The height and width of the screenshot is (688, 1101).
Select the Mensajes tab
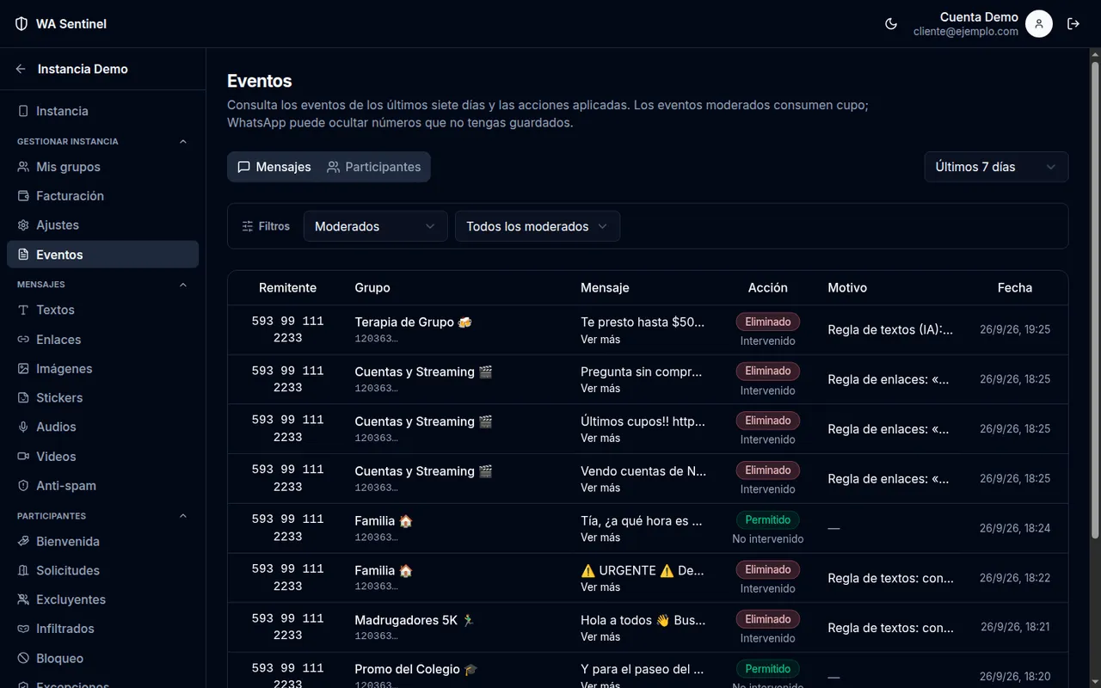click(x=274, y=167)
